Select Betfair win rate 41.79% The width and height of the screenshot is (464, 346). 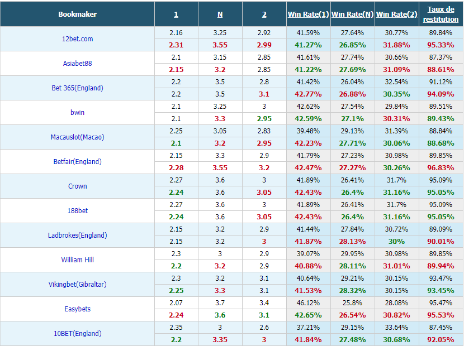308,155
